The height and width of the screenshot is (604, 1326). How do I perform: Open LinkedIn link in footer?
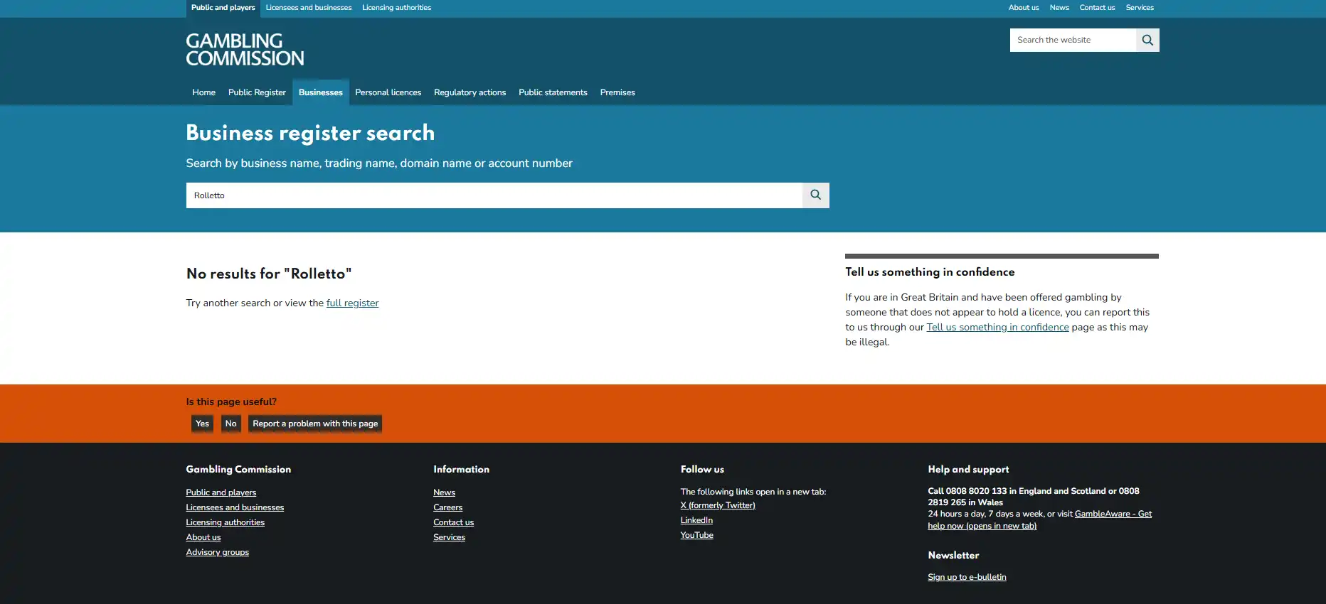[696, 520]
